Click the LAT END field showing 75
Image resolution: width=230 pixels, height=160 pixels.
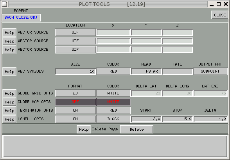tap(210, 93)
